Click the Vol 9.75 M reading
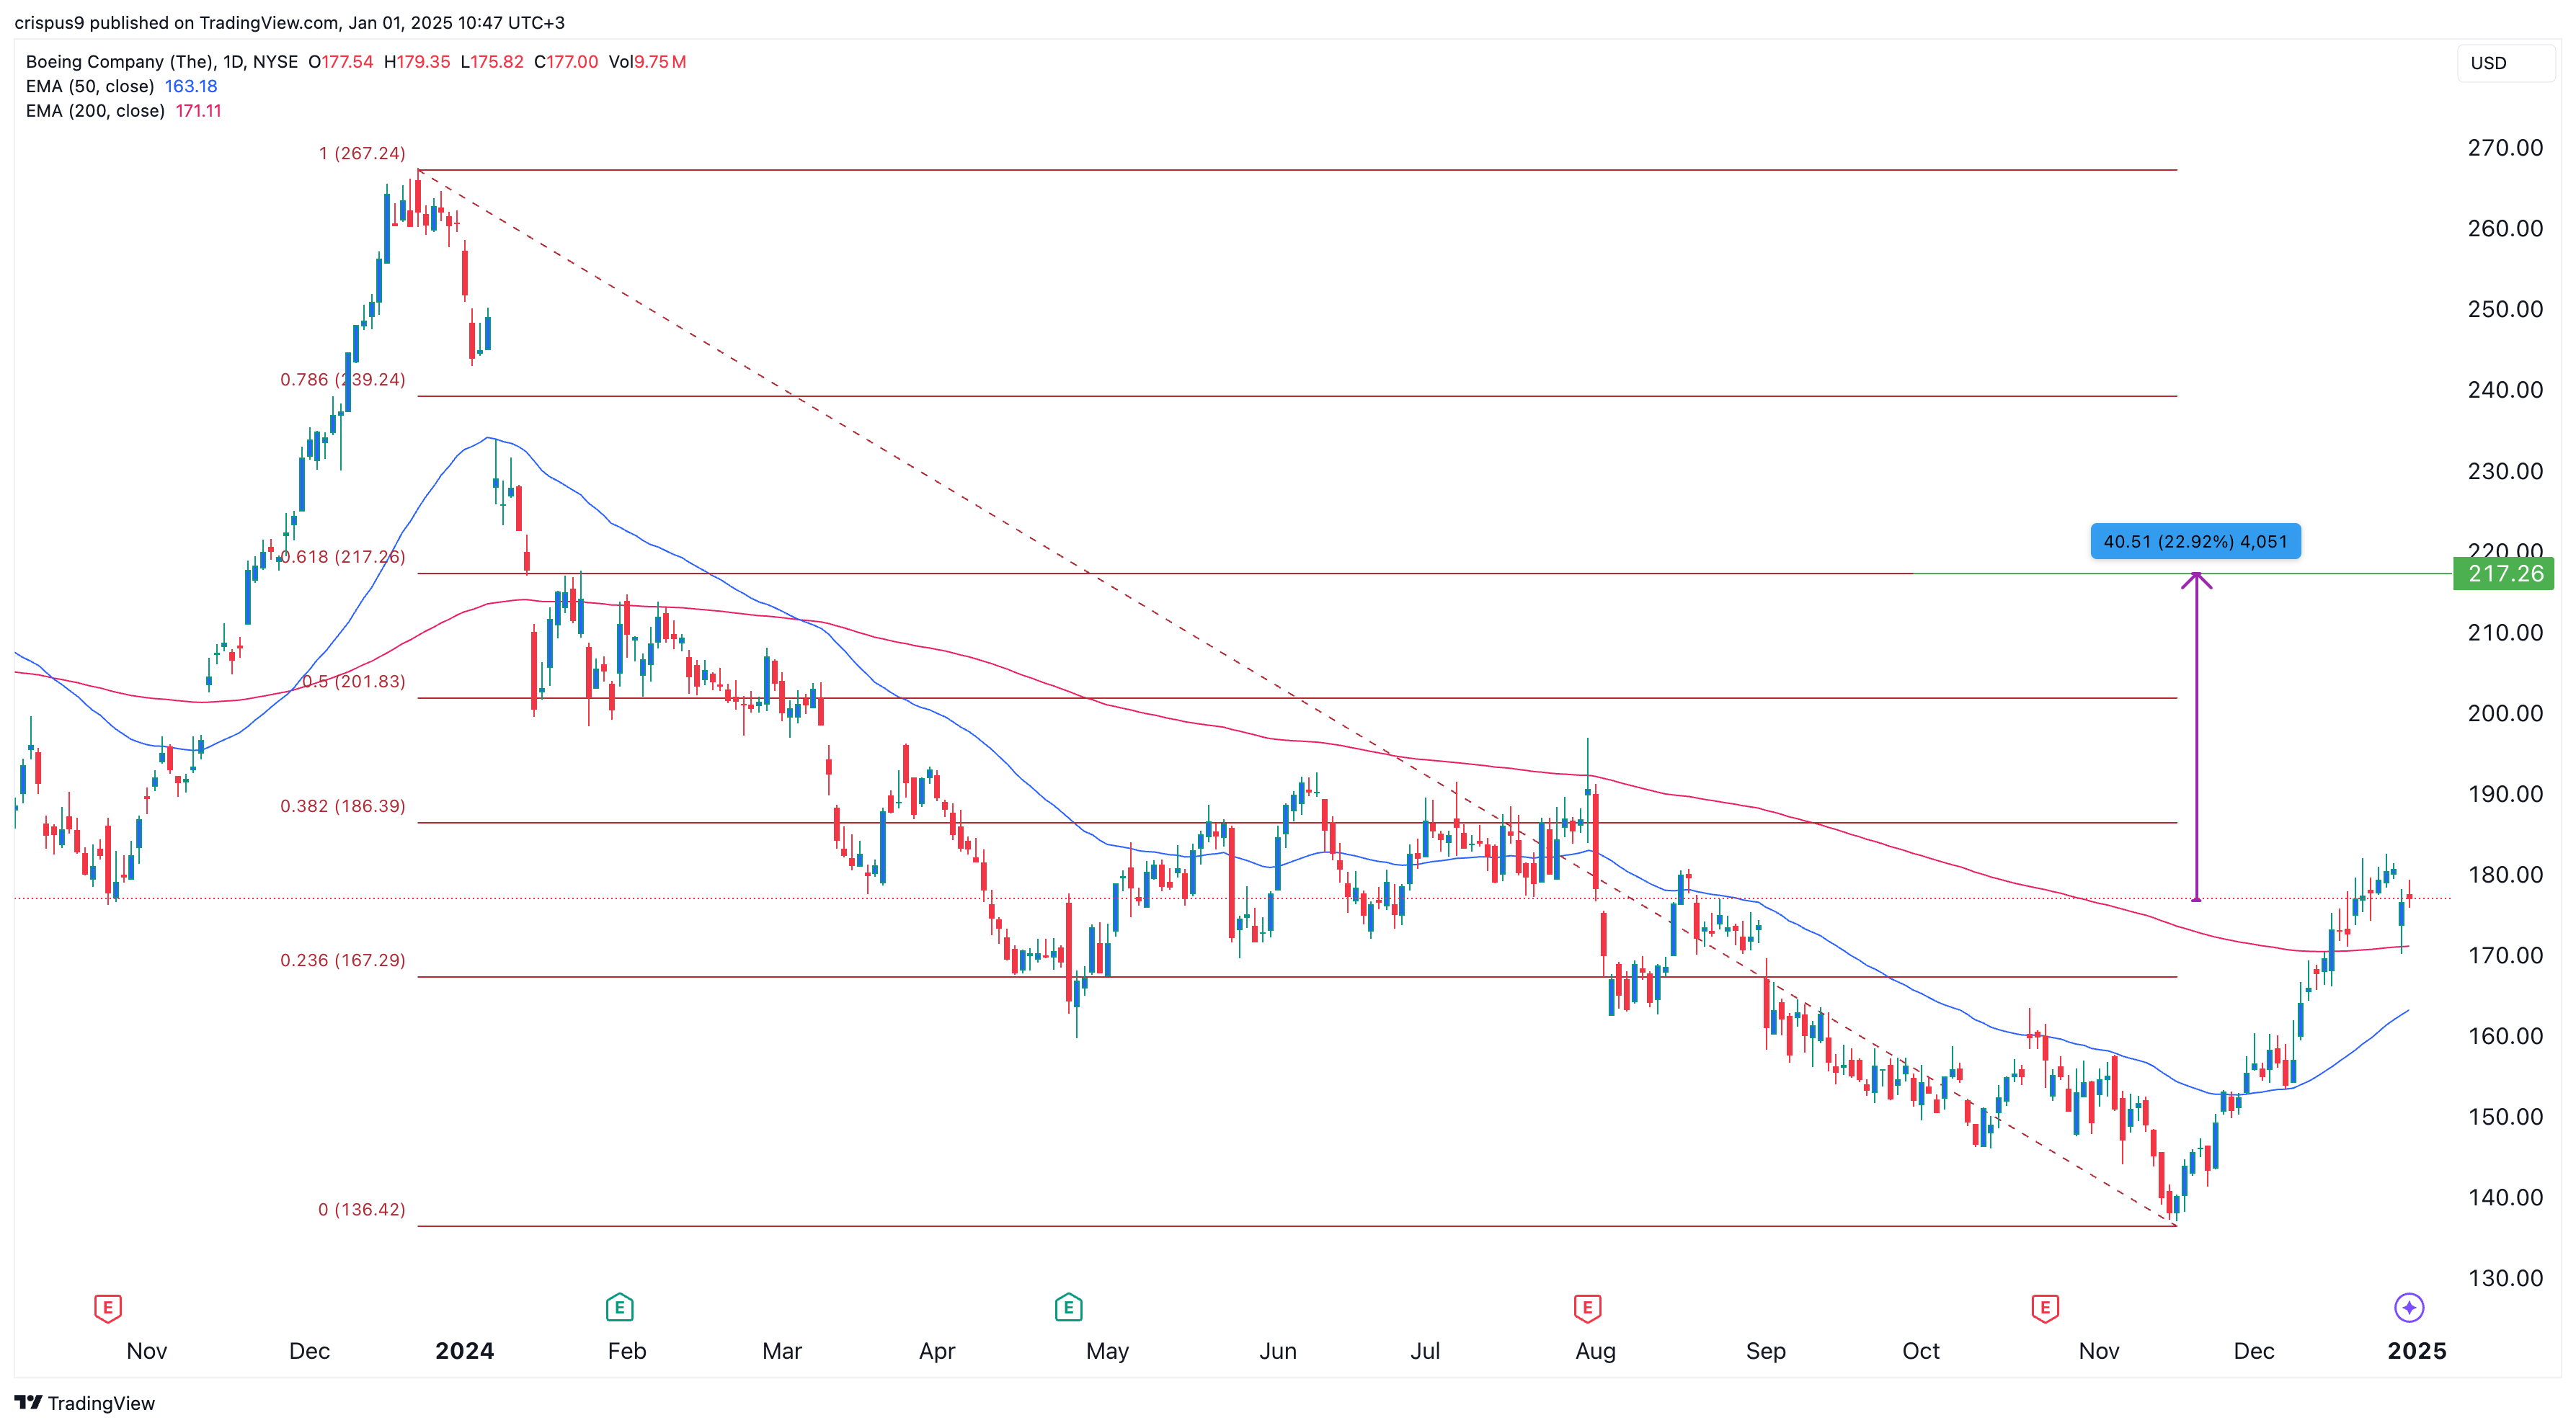This screenshot has width=2576, height=1428. click(x=647, y=62)
